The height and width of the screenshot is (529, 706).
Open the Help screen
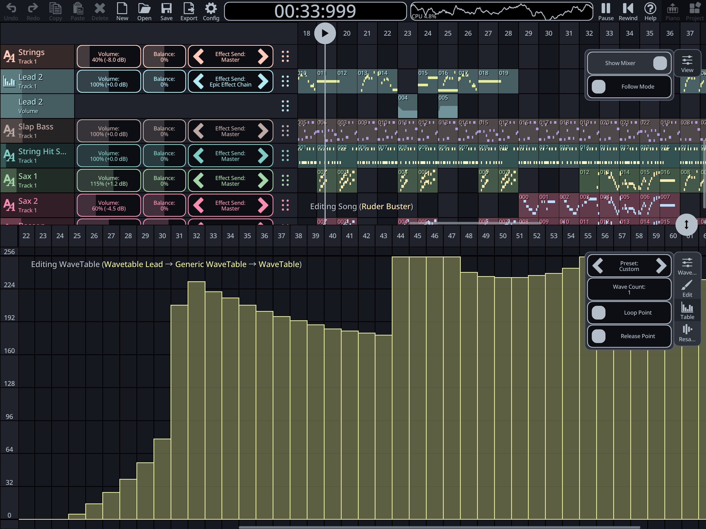(650, 11)
